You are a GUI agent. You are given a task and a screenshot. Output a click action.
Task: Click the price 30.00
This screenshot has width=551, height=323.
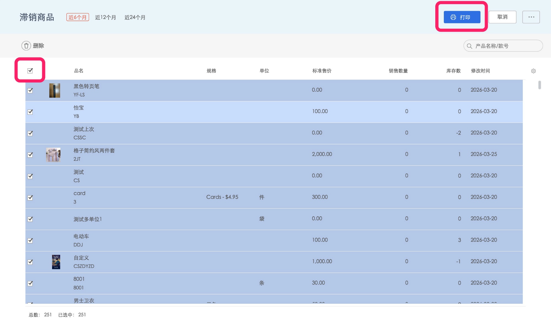pyautogui.click(x=318, y=283)
